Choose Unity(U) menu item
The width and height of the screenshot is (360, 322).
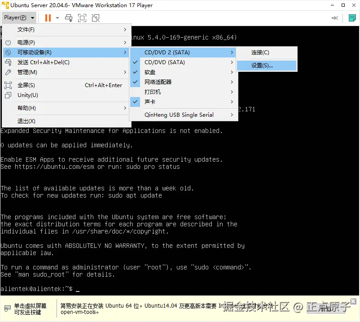click(66, 95)
